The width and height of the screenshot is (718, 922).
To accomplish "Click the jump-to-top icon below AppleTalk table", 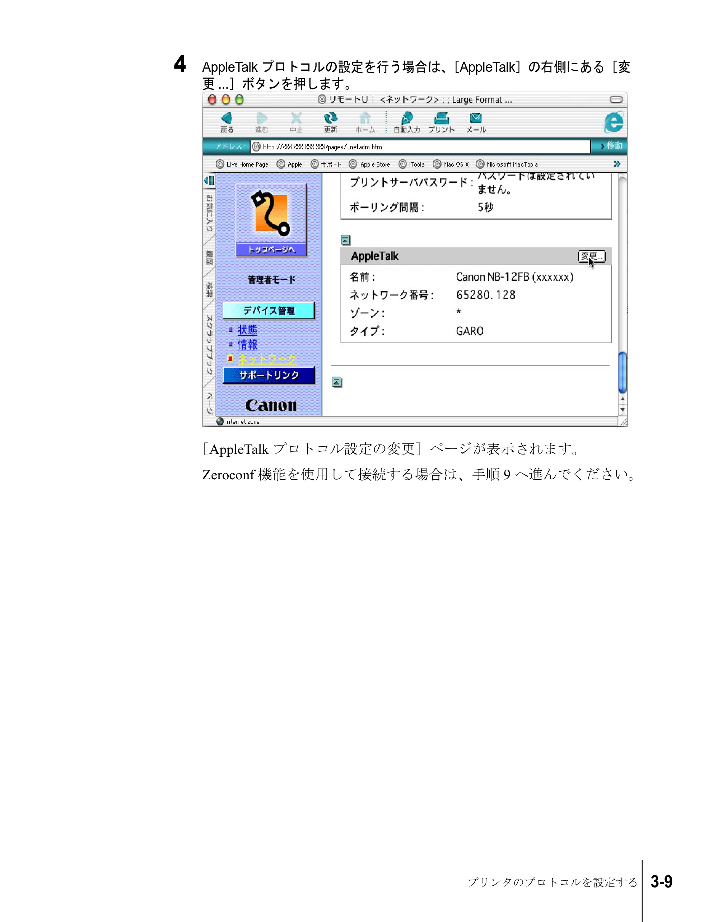I will click(x=337, y=382).
